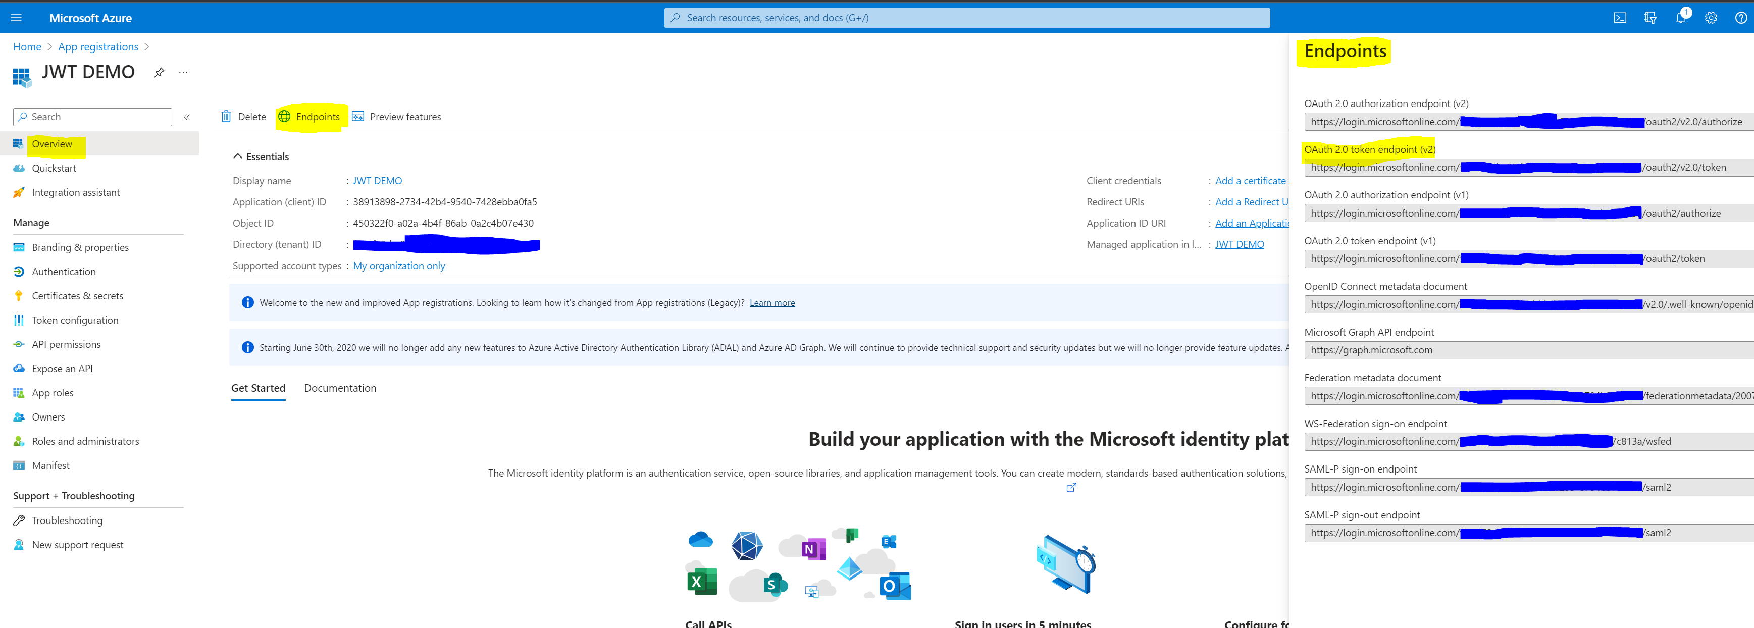This screenshot has height=628, width=1754.
Task: Switch to the Documentation tab
Action: pos(340,388)
